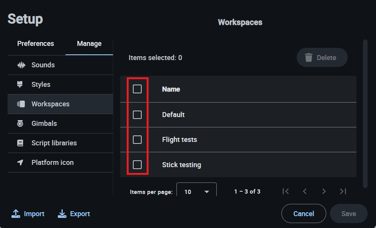Click the Sounds waveform icon
376x228 pixels.
coord(21,65)
